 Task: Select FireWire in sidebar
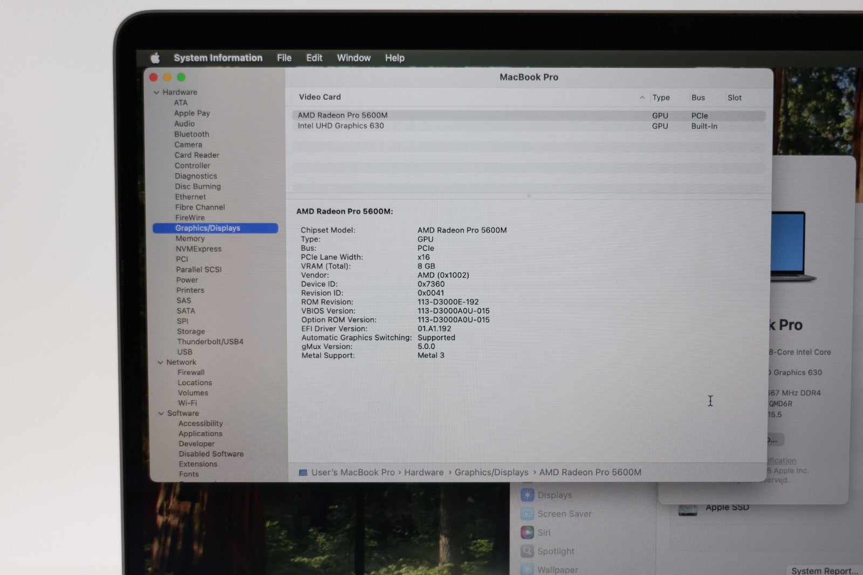(190, 217)
